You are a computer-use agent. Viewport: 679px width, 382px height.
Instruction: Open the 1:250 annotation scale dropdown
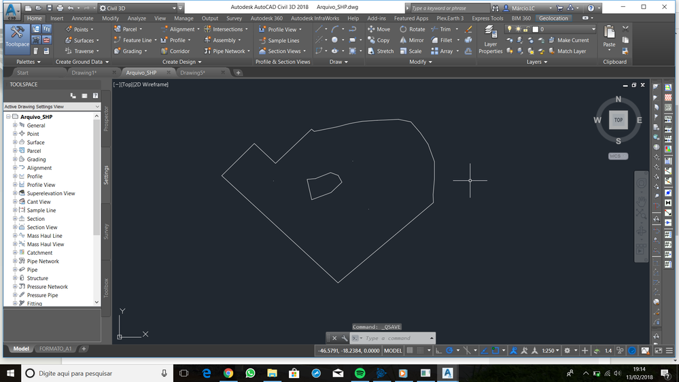click(551, 350)
